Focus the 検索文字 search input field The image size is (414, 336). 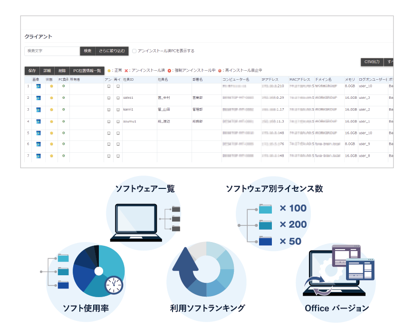(52, 51)
